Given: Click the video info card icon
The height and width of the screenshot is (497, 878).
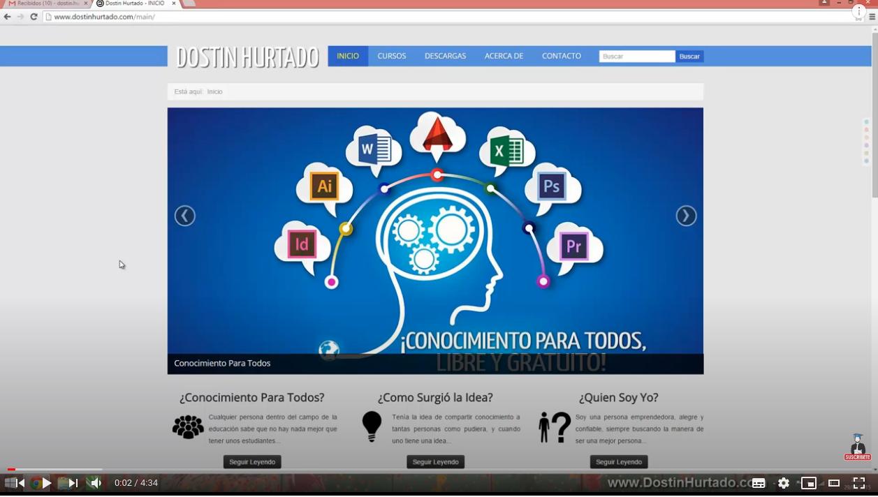Looking at the screenshot, I should click(859, 12).
